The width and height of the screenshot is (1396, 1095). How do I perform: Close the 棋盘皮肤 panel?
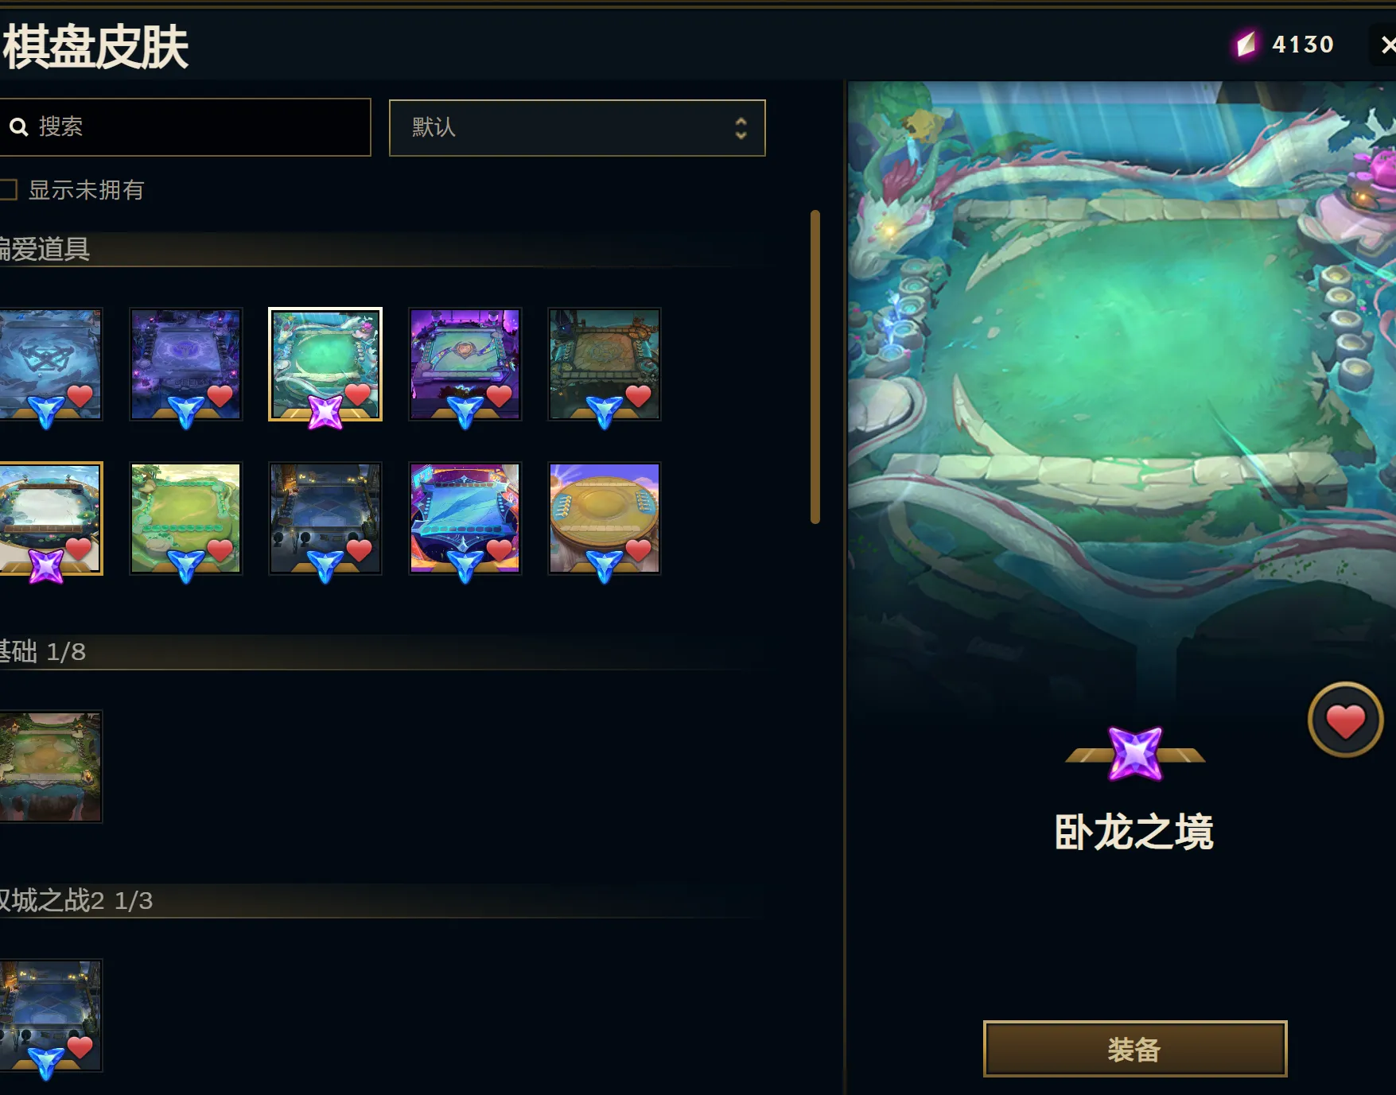1387,45
